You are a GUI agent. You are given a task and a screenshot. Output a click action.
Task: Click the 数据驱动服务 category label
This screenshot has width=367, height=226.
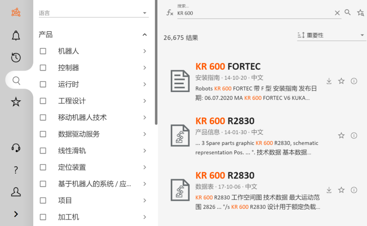tap(79, 134)
